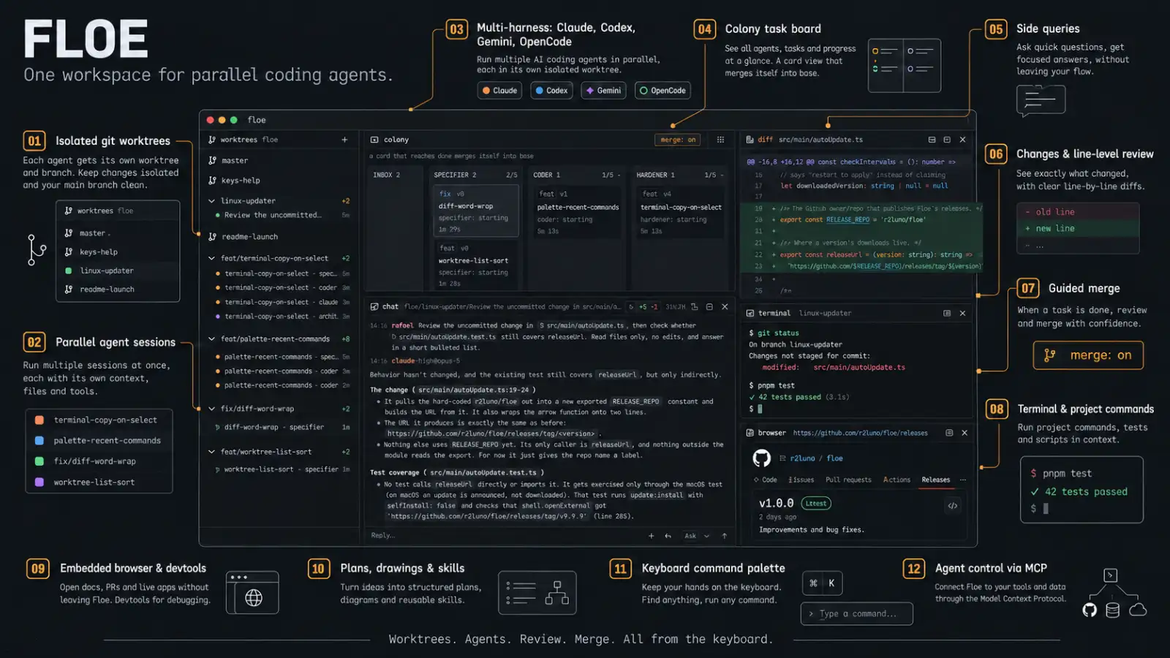This screenshot has height=658, width=1170.
Task: Click orange swatch beside terminal-copy-on-select session
Action: [39, 420]
